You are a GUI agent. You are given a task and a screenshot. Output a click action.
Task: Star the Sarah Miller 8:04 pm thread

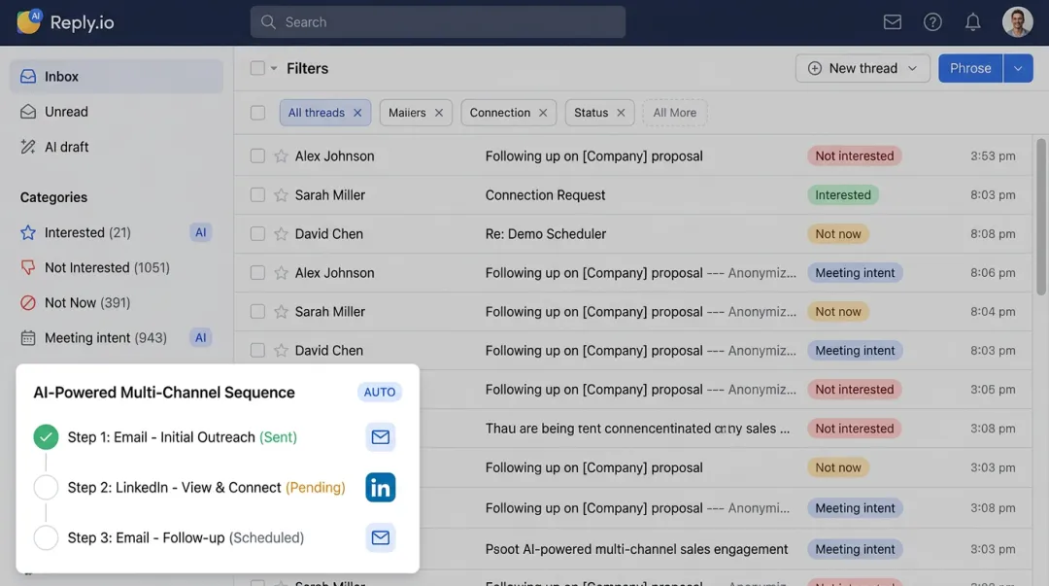tap(281, 311)
